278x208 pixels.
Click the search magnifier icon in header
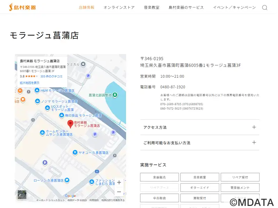tap(264, 8)
